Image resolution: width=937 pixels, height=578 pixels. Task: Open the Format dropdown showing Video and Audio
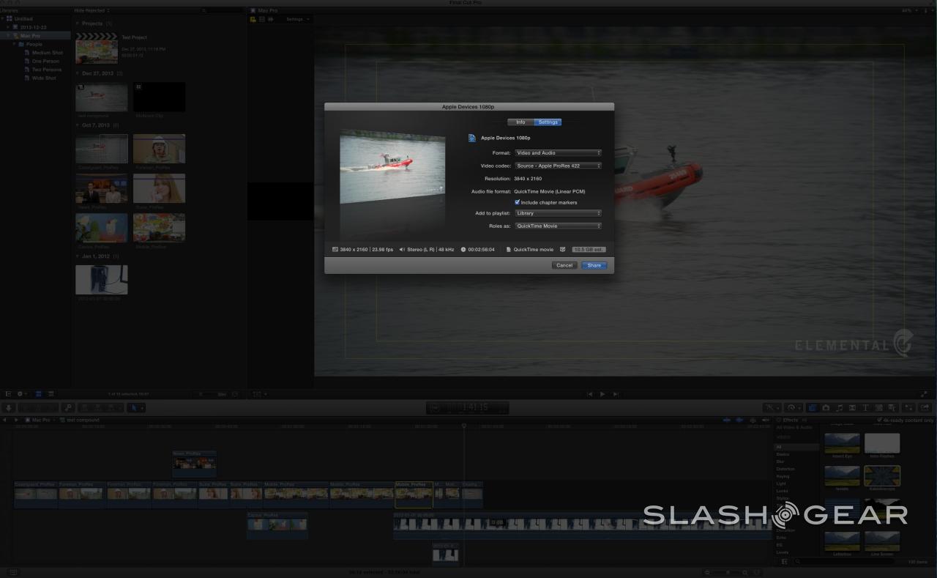coord(558,153)
